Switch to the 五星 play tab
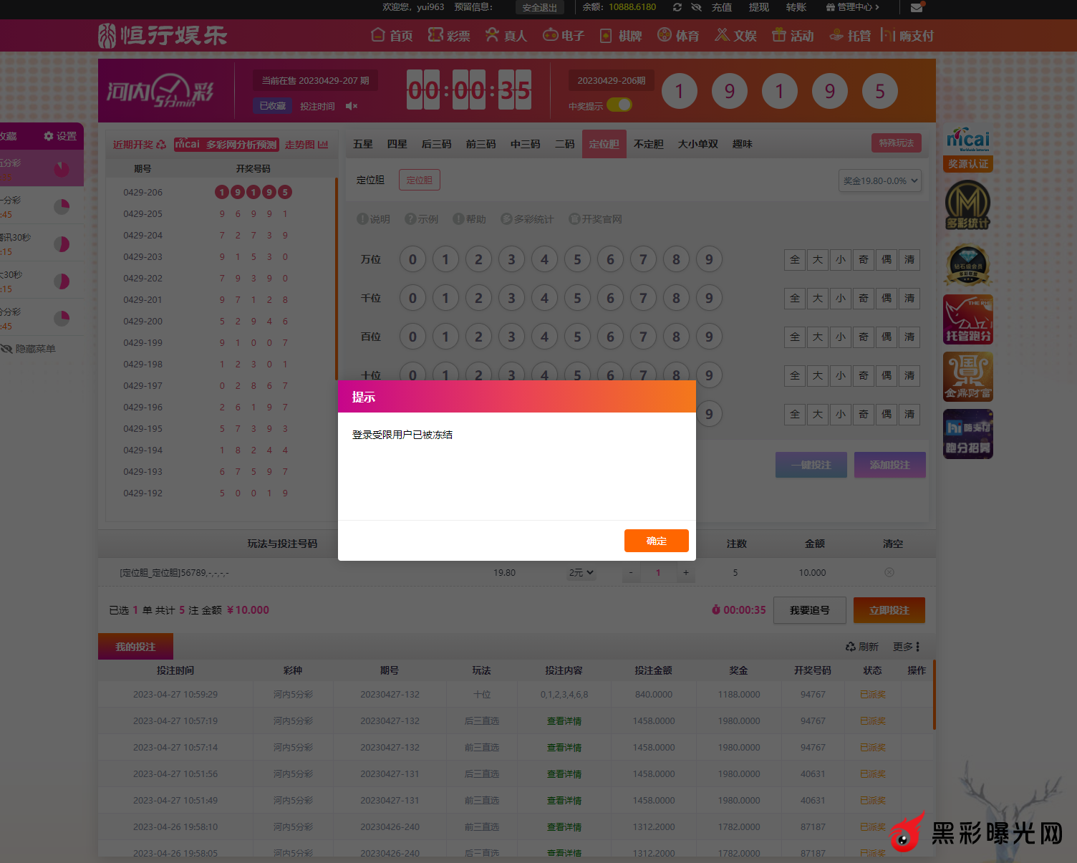This screenshot has height=863, width=1077. coord(362,144)
